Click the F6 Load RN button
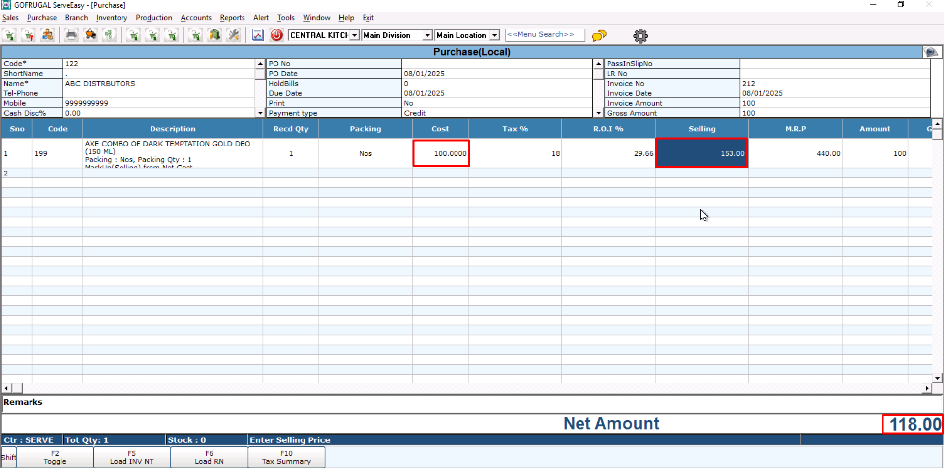Image resolution: width=944 pixels, height=468 pixels. [209, 457]
